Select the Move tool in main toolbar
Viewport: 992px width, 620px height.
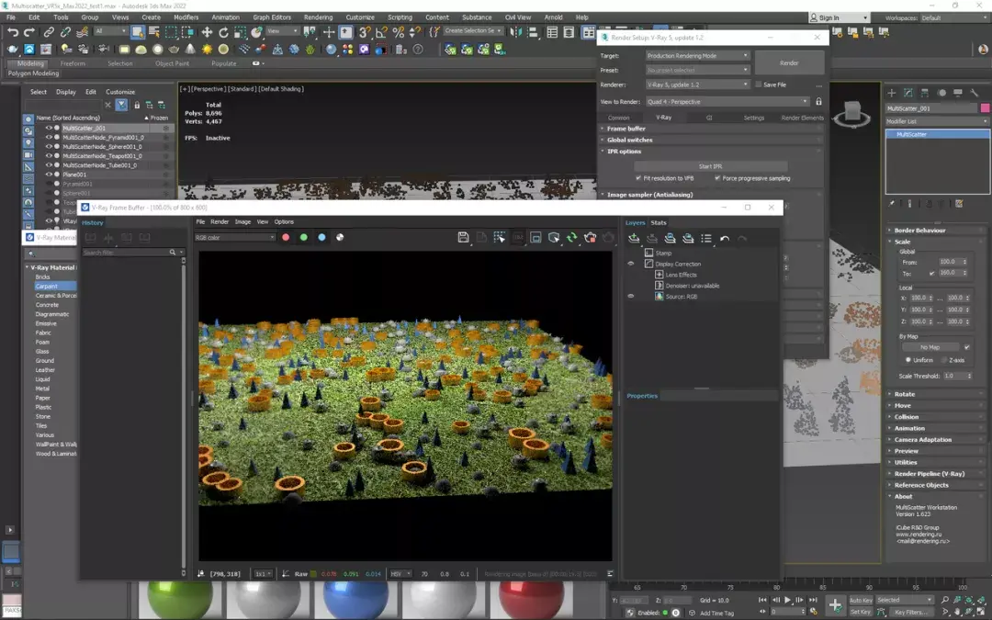(207, 32)
